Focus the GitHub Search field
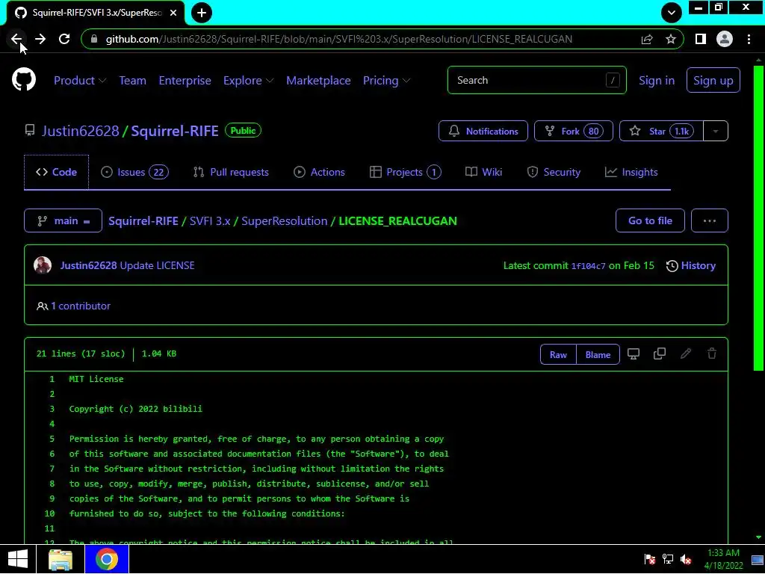Image resolution: width=765 pixels, height=574 pixels. coord(536,80)
